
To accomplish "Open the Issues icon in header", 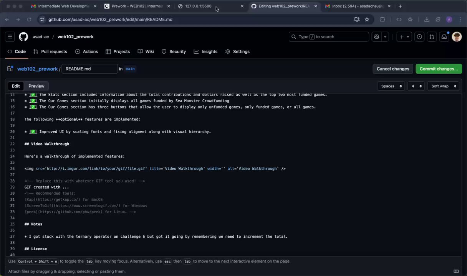I will point(419,37).
